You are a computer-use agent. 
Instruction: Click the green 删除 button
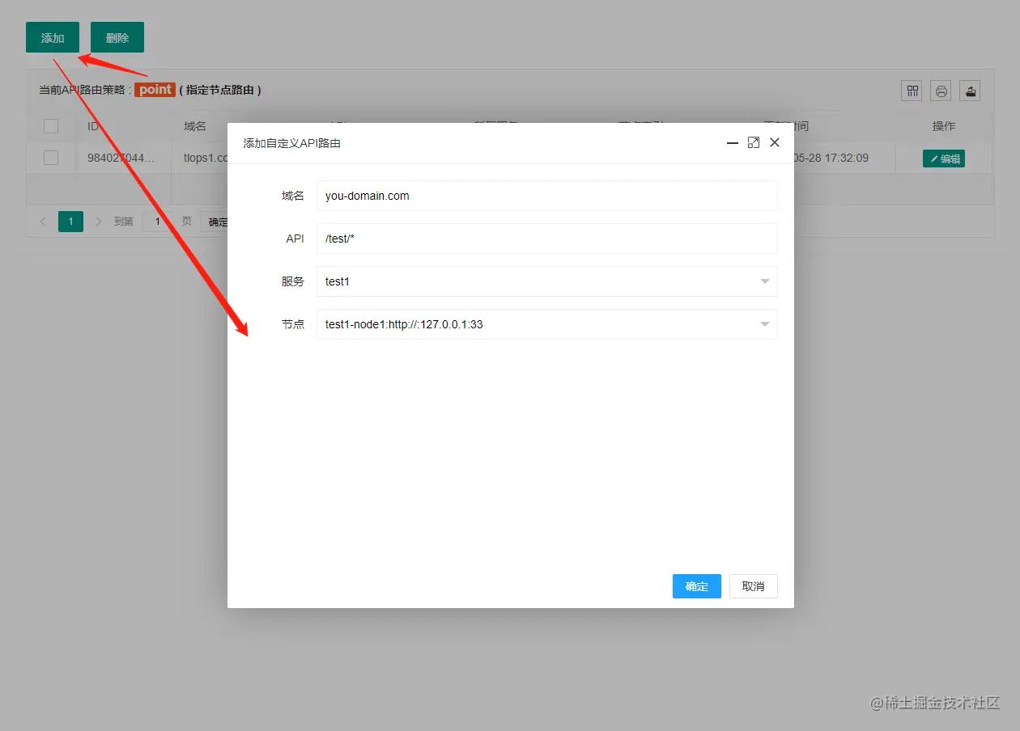pyautogui.click(x=117, y=38)
